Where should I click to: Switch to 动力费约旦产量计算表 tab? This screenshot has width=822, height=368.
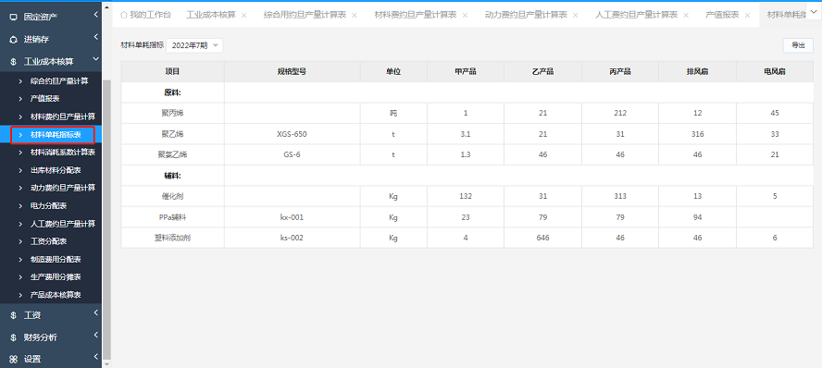click(x=526, y=15)
